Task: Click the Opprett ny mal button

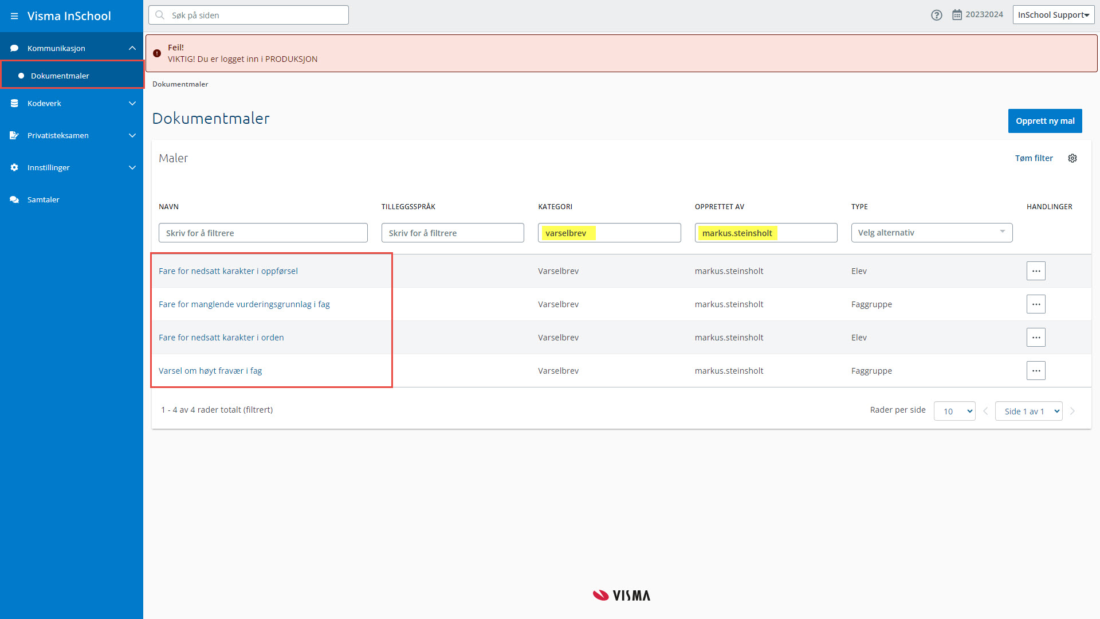Action: tap(1044, 121)
